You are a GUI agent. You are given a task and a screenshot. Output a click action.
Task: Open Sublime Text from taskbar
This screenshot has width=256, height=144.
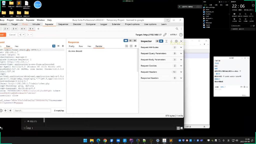pyautogui.click(x=171, y=140)
